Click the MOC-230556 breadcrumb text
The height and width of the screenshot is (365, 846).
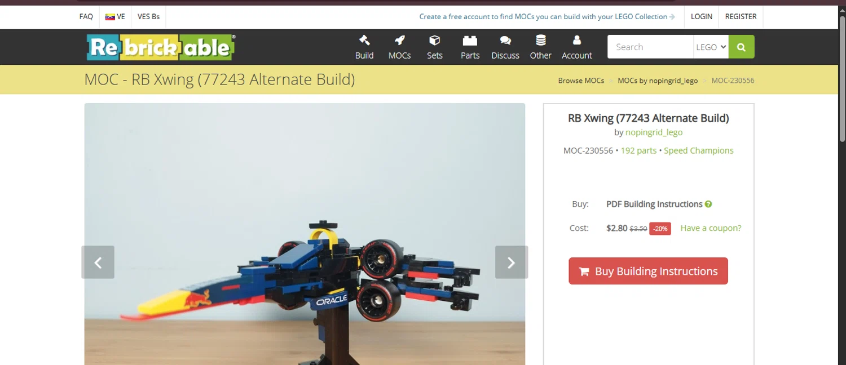coord(733,81)
